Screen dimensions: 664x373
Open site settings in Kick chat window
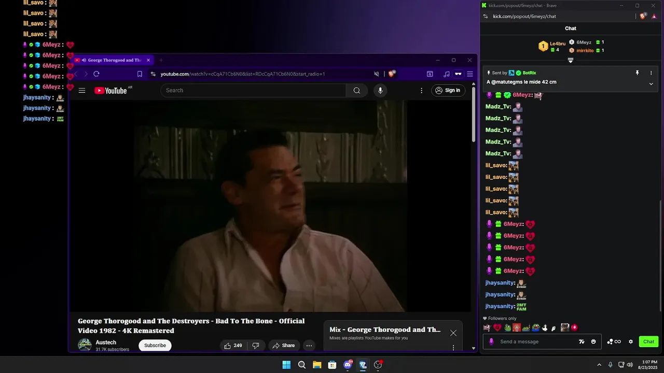click(486, 16)
